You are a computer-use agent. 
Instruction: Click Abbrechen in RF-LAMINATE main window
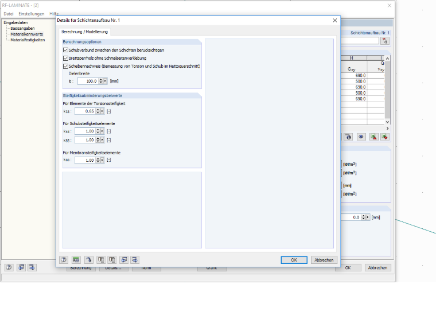[377, 268]
